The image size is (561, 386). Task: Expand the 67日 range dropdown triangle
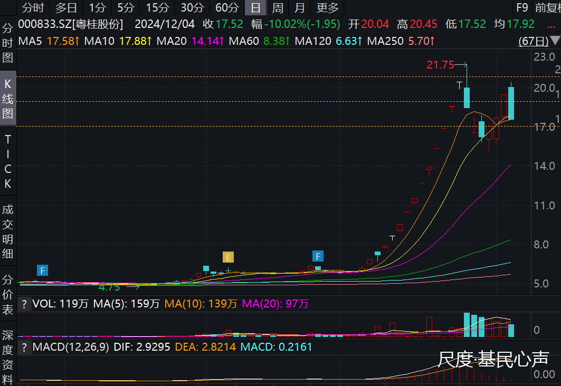pyautogui.click(x=555, y=41)
